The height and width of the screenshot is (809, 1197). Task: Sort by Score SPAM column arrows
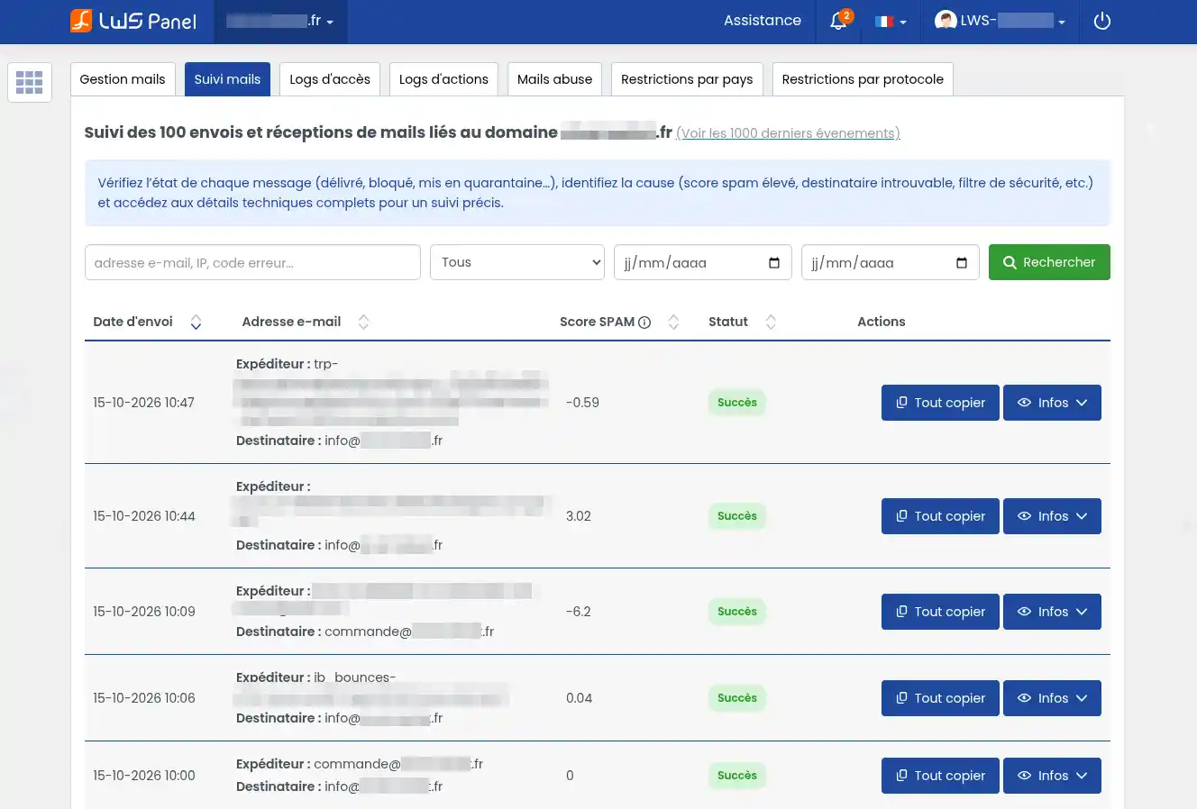[673, 322]
